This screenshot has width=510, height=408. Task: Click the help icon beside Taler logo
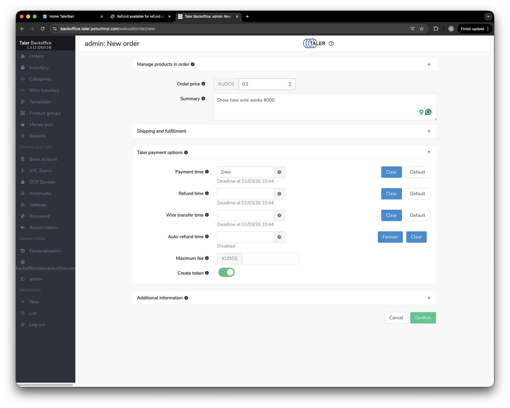click(331, 44)
